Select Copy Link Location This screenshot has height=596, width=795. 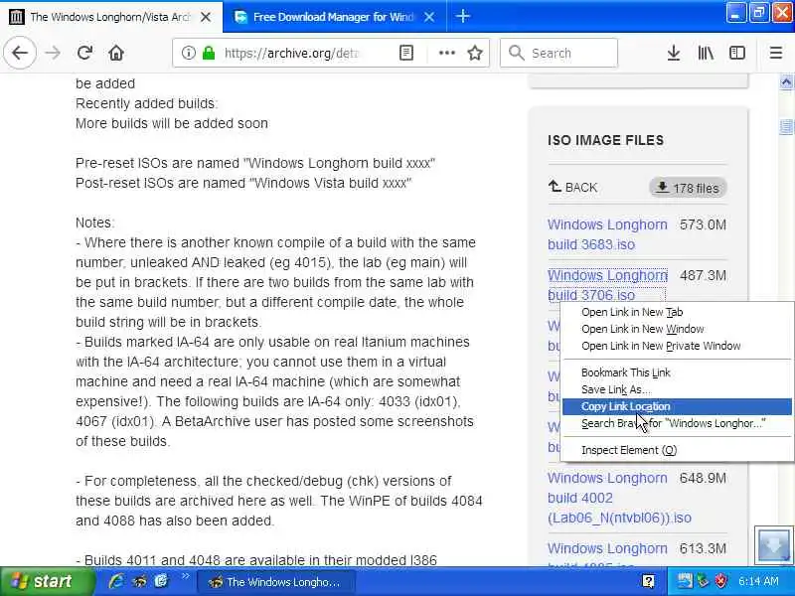pyautogui.click(x=677, y=406)
